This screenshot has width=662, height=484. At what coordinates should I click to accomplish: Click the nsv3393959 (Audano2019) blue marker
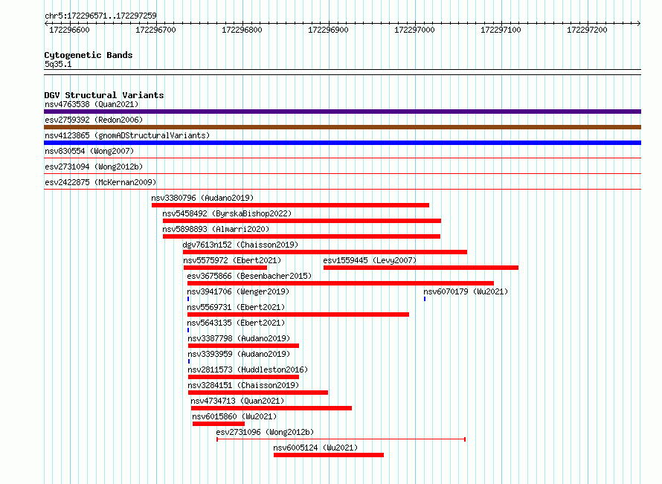[x=189, y=361]
